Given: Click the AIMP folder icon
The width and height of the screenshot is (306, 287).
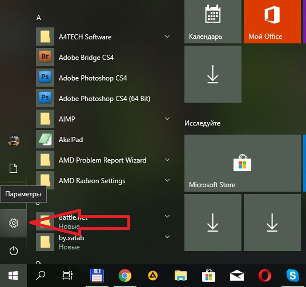Looking at the screenshot, I should (x=45, y=119).
